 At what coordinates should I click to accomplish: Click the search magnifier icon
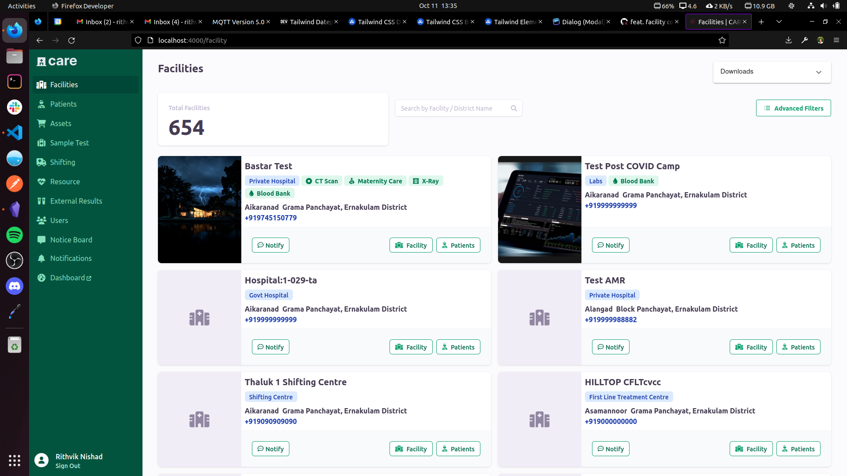coord(514,108)
